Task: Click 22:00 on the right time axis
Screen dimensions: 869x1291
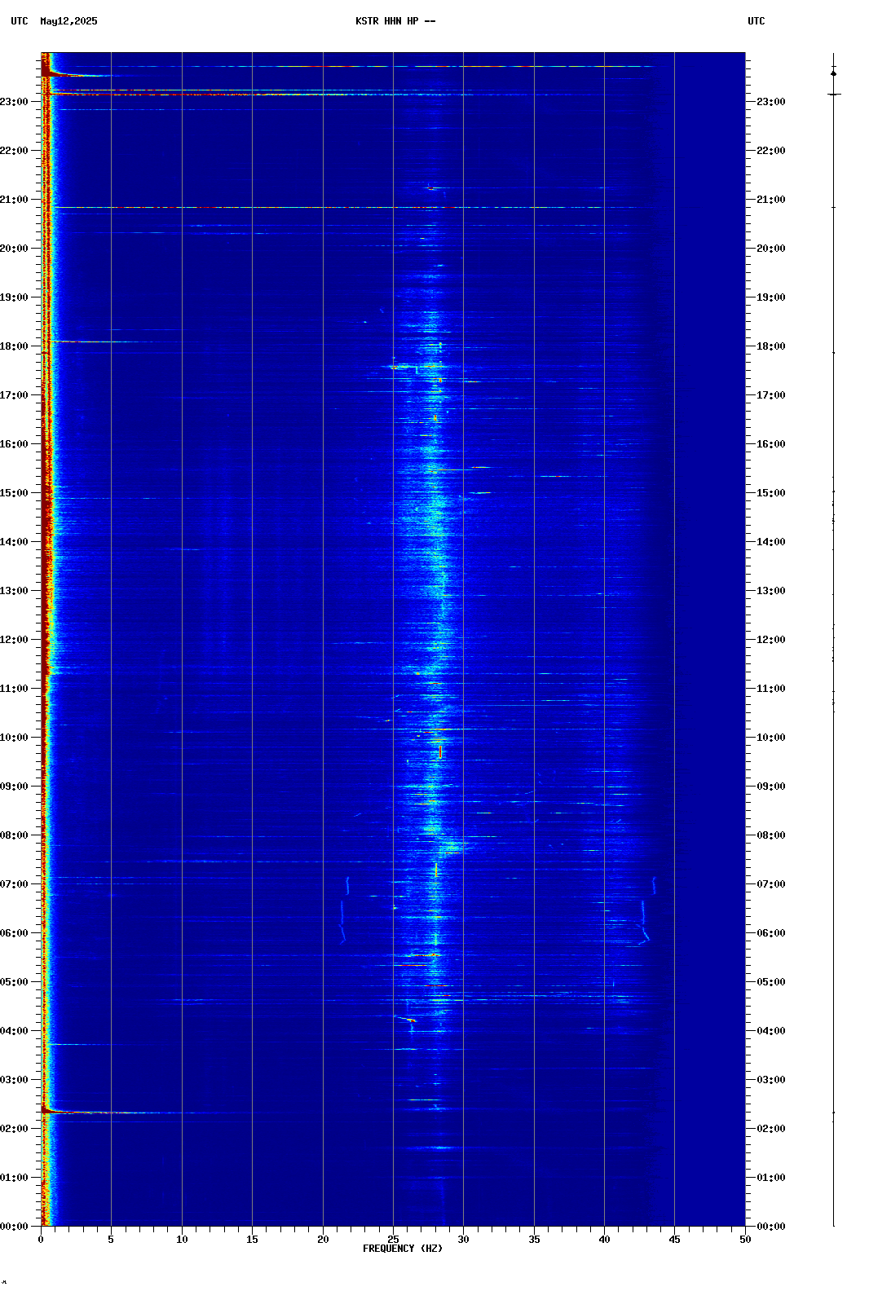Action: [771, 151]
